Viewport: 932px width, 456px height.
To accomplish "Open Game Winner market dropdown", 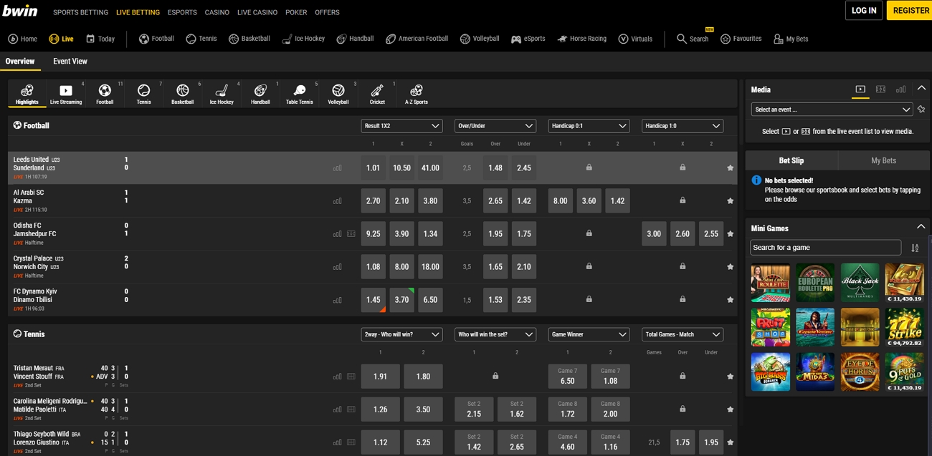I will click(x=589, y=334).
